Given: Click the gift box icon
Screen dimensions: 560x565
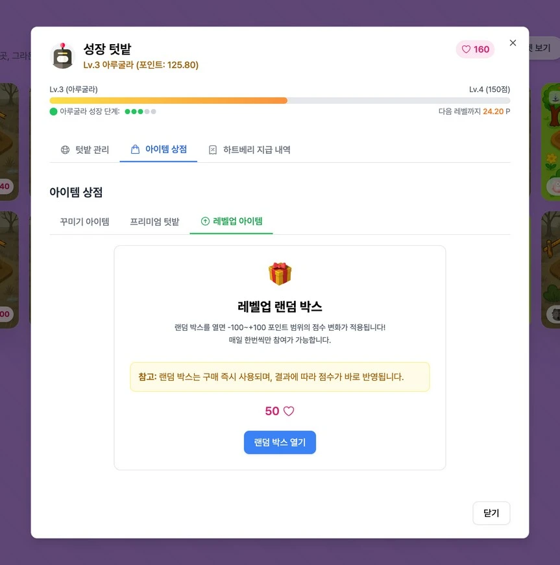Looking at the screenshot, I should coord(280,274).
